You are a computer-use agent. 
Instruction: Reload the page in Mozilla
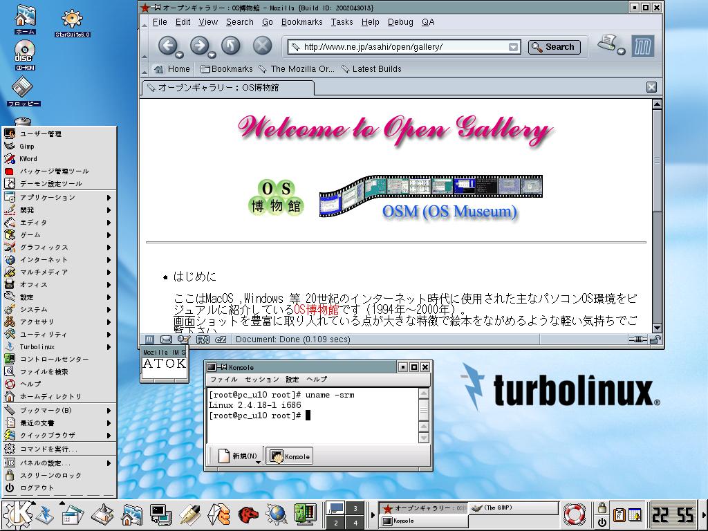coord(231,46)
